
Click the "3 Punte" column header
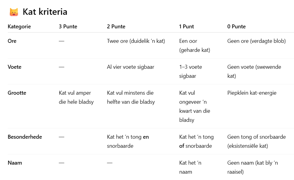coord(68,27)
